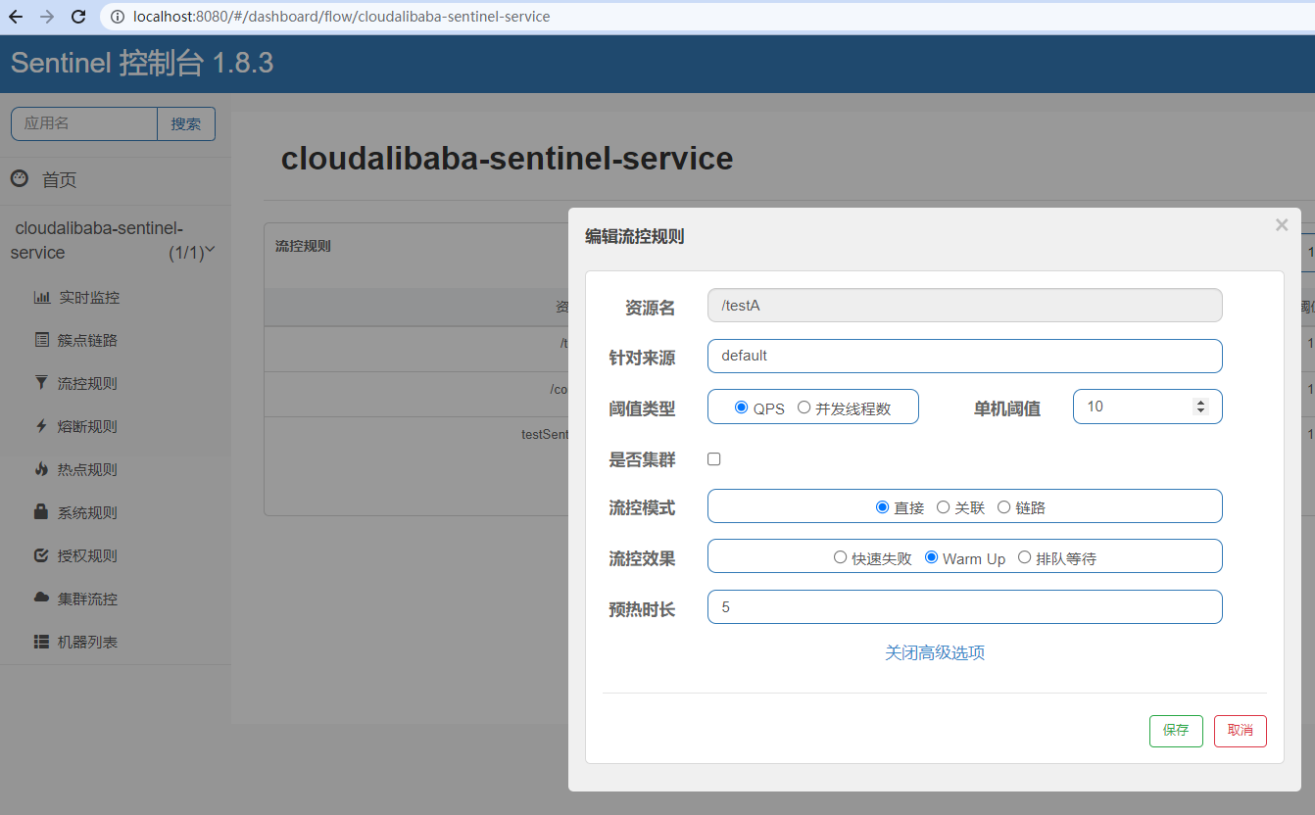Viewport: 1315px width, 815px height.
Task: Click the cloudalibaba-sentinel-service page heading
Action: (507, 159)
